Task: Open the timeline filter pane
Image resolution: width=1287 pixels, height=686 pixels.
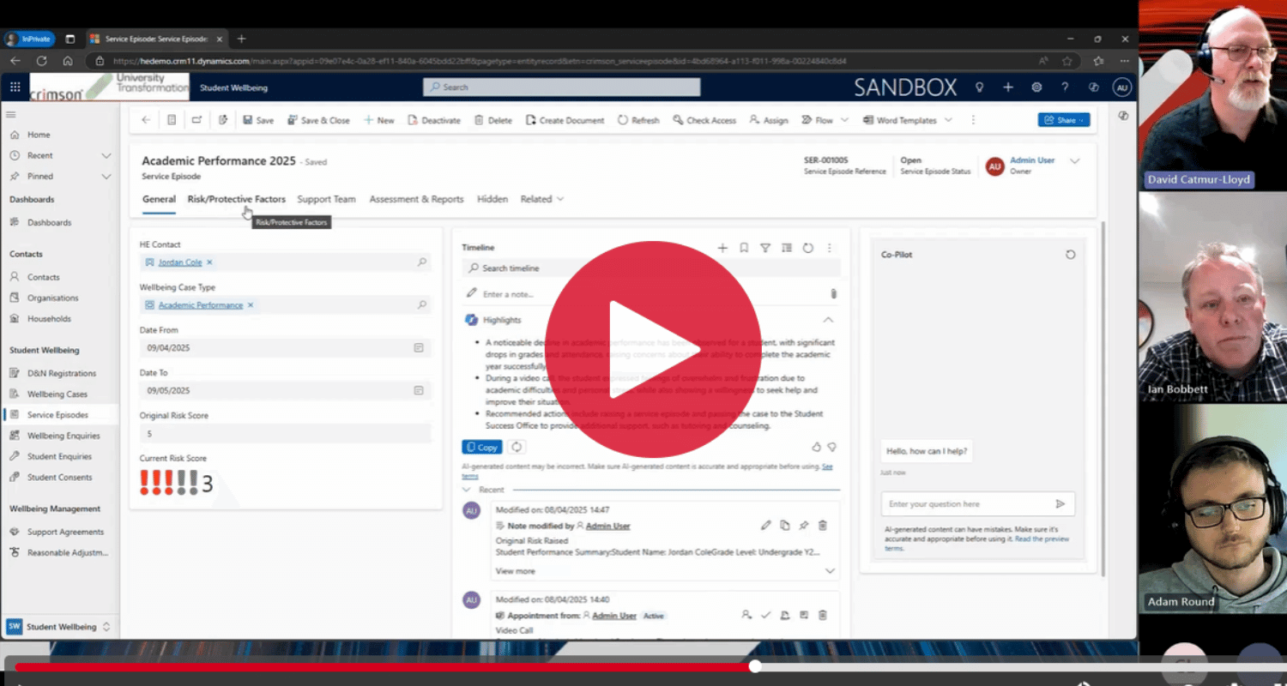Action: pos(765,248)
